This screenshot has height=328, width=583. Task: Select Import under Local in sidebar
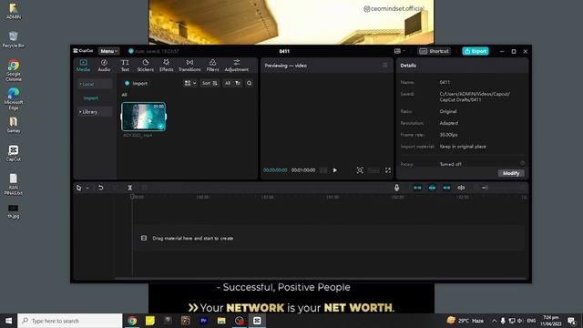tap(91, 98)
